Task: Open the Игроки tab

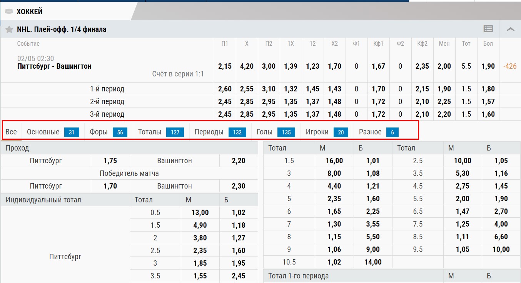Action: 327,132
